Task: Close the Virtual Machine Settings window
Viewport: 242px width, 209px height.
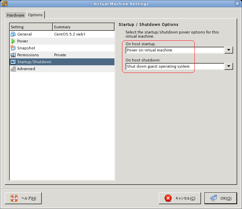Action: point(237,4)
